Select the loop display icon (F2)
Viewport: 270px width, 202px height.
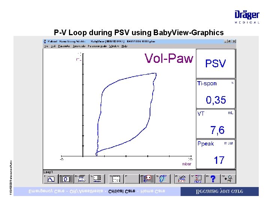[x=66, y=179]
